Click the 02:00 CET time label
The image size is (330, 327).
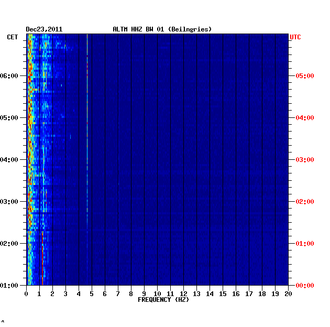9,243
